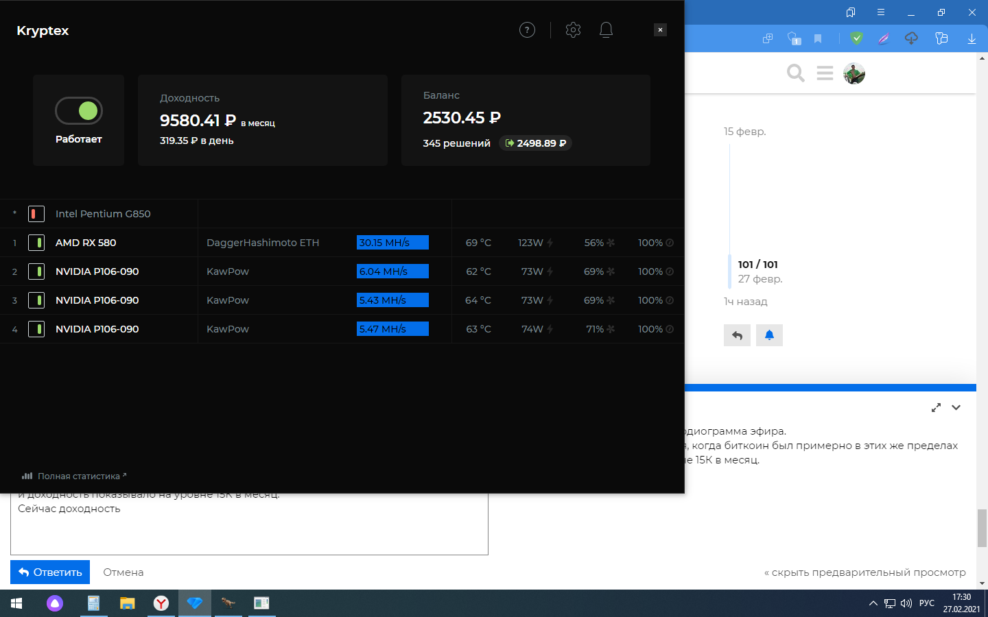Open forum hamburger menu icon

click(x=825, y=73)
